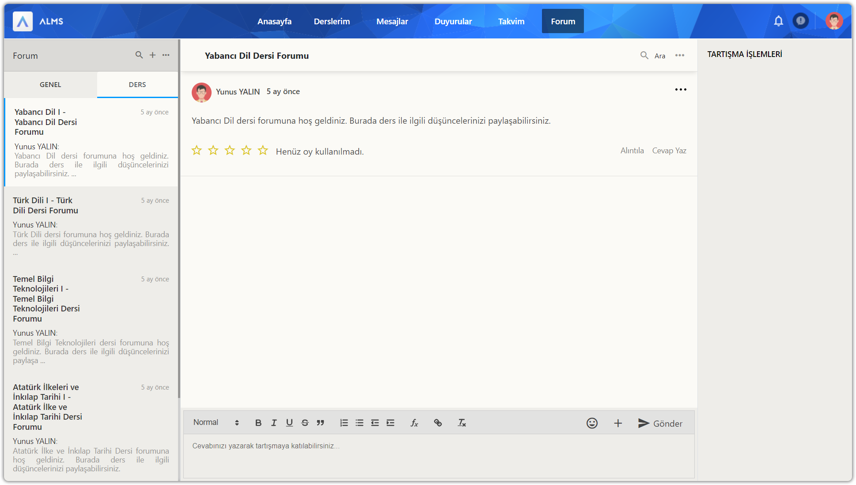This screenshot has height=485, width=856.
Task: Insert a link in the reply editor
Action: click(438, 423)
